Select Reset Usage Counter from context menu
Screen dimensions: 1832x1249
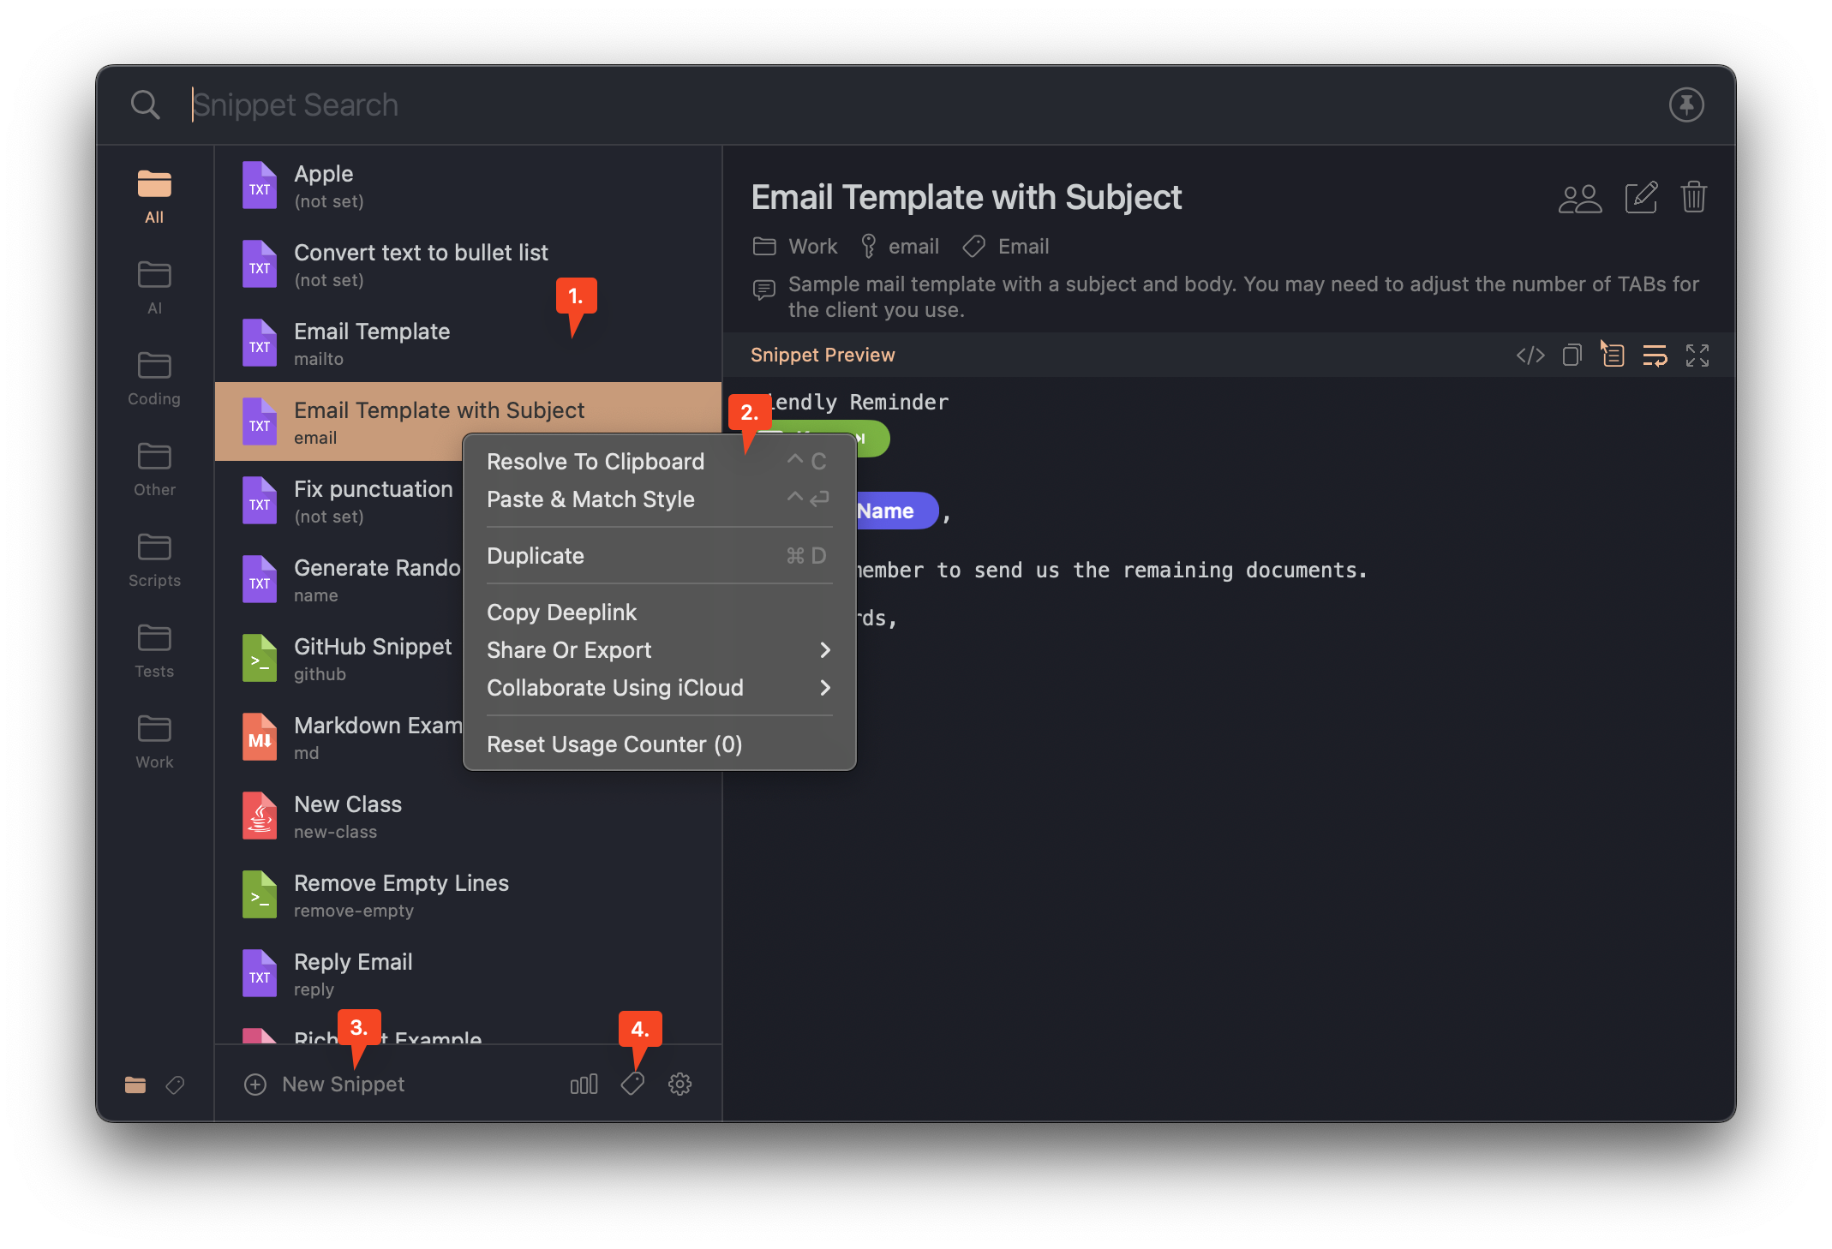tap(614, 744)
